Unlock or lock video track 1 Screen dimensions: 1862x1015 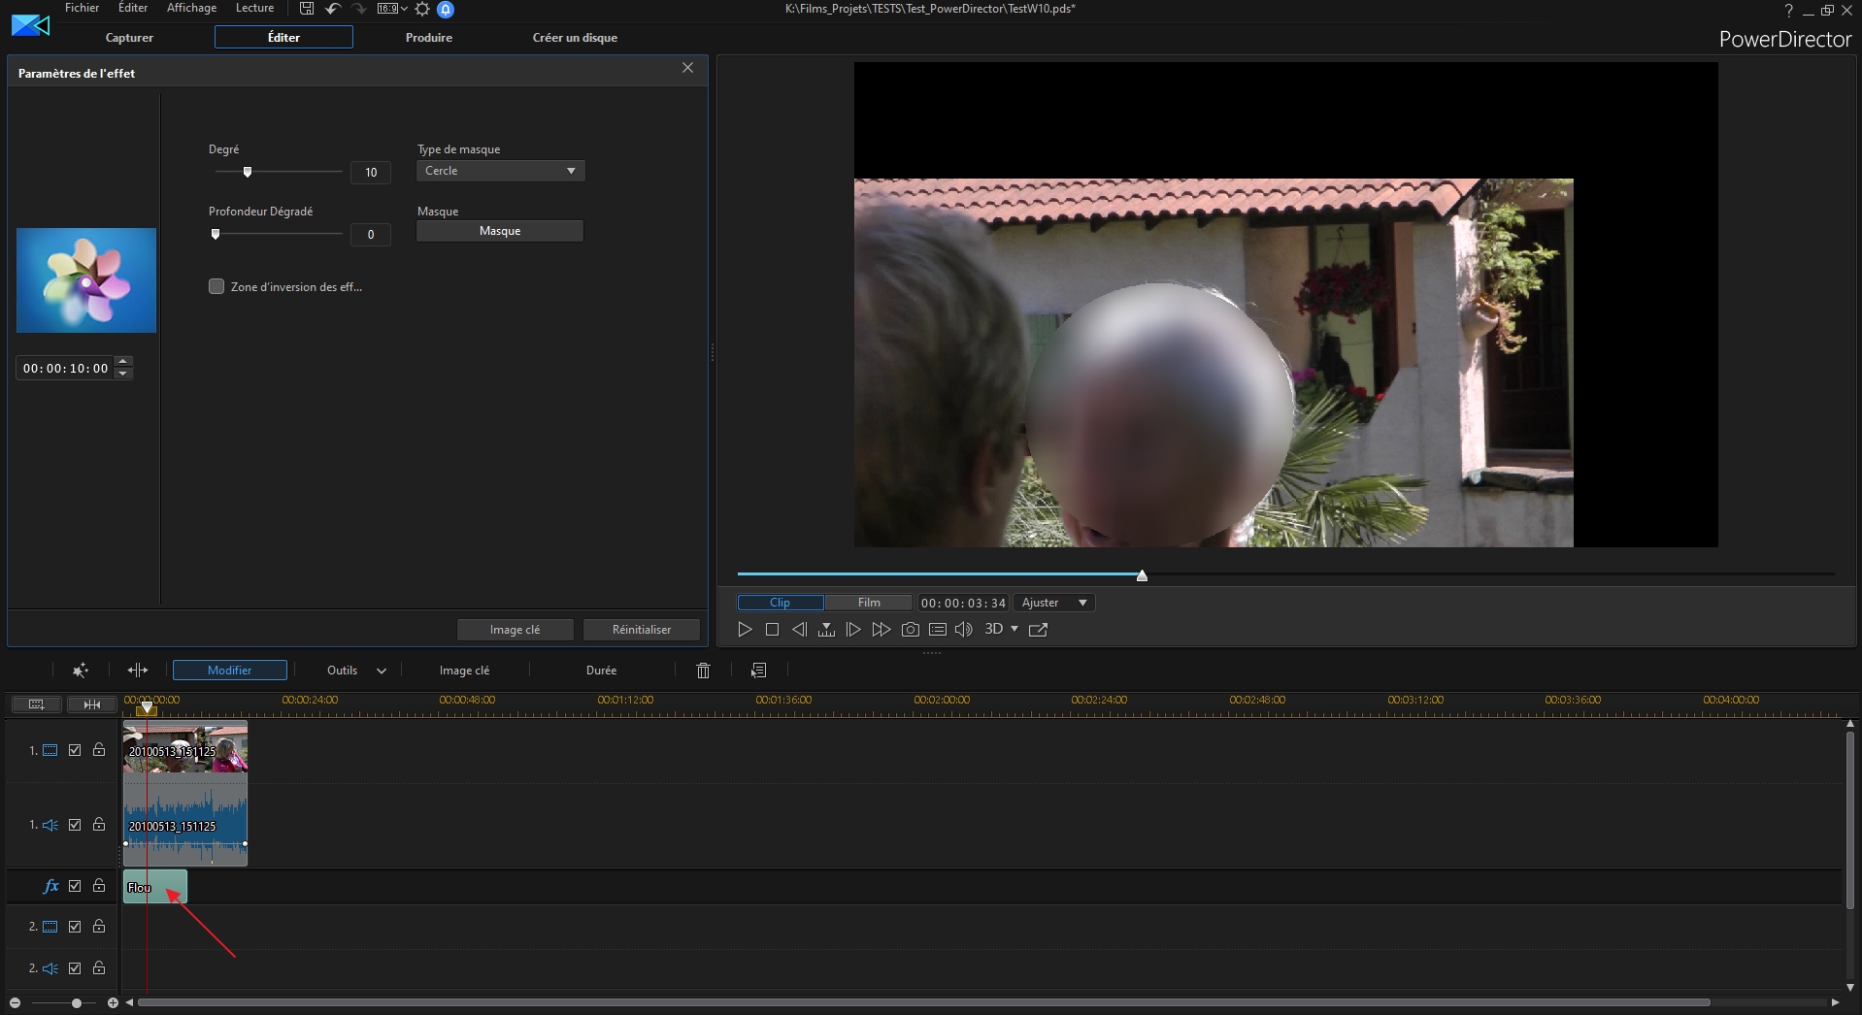click(x=99, y=750)
